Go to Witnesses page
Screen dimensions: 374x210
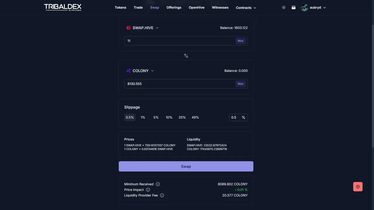point(220,8)
